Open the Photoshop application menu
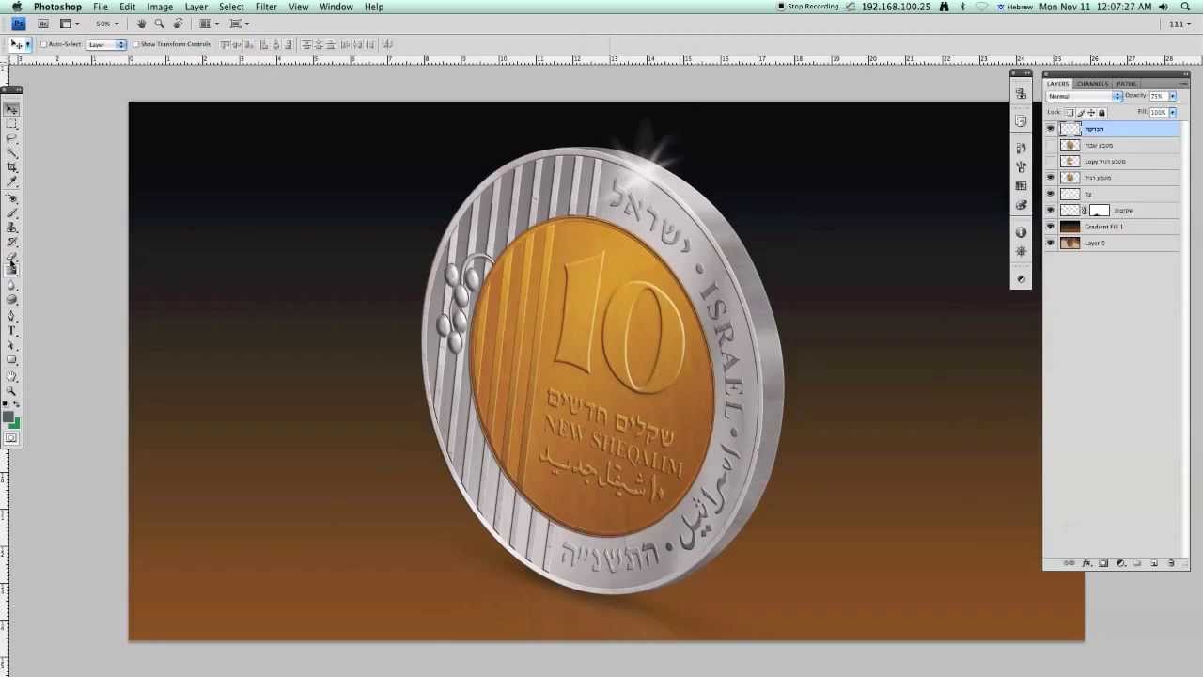Image resolution: width=1203 pixels, height=677 pixels. (57, 7)
